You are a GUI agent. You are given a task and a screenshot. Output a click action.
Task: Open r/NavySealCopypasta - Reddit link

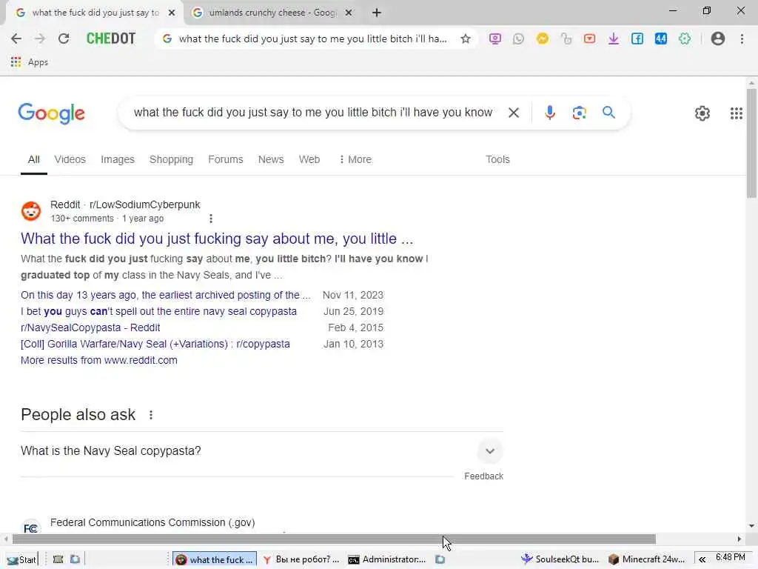(x=90, y=327)
